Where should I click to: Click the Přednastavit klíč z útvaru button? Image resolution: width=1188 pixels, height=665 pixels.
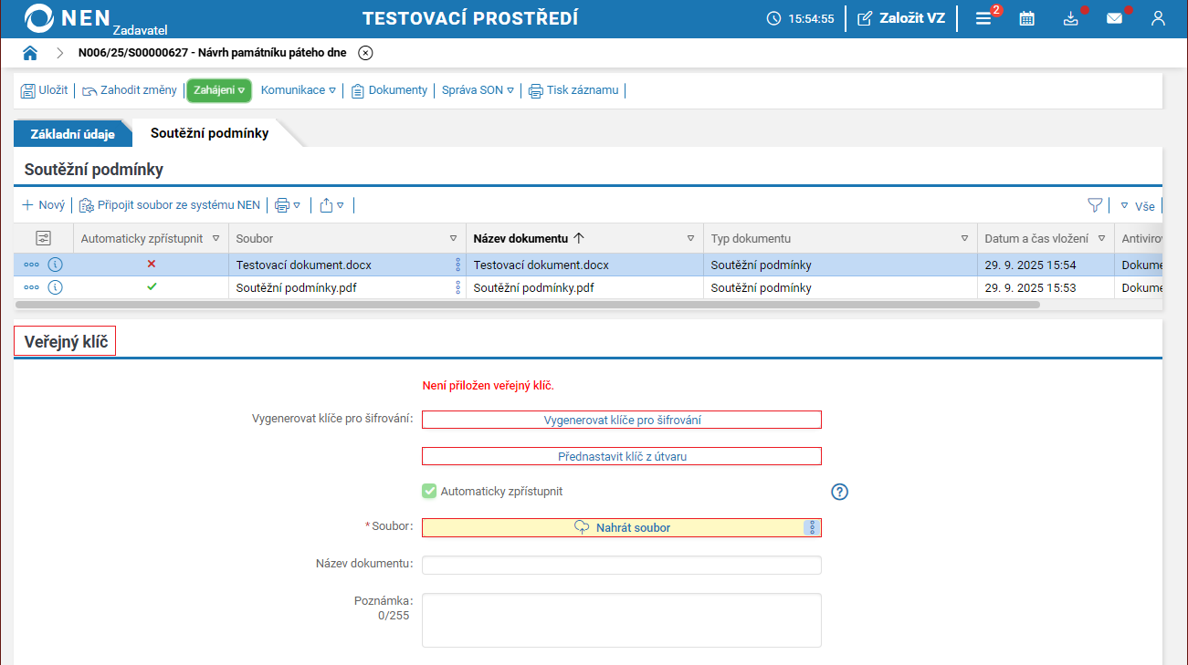(622, 456)
